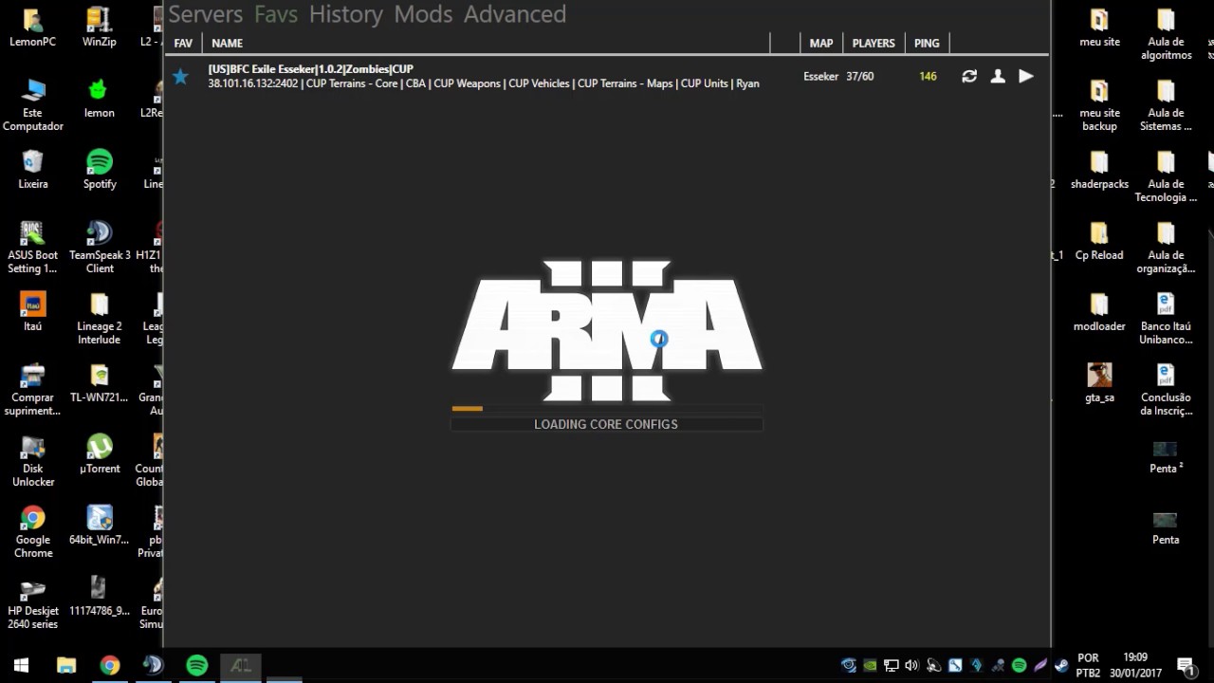
Task: Switch to the Favs tab
Action: click(276, 14)
